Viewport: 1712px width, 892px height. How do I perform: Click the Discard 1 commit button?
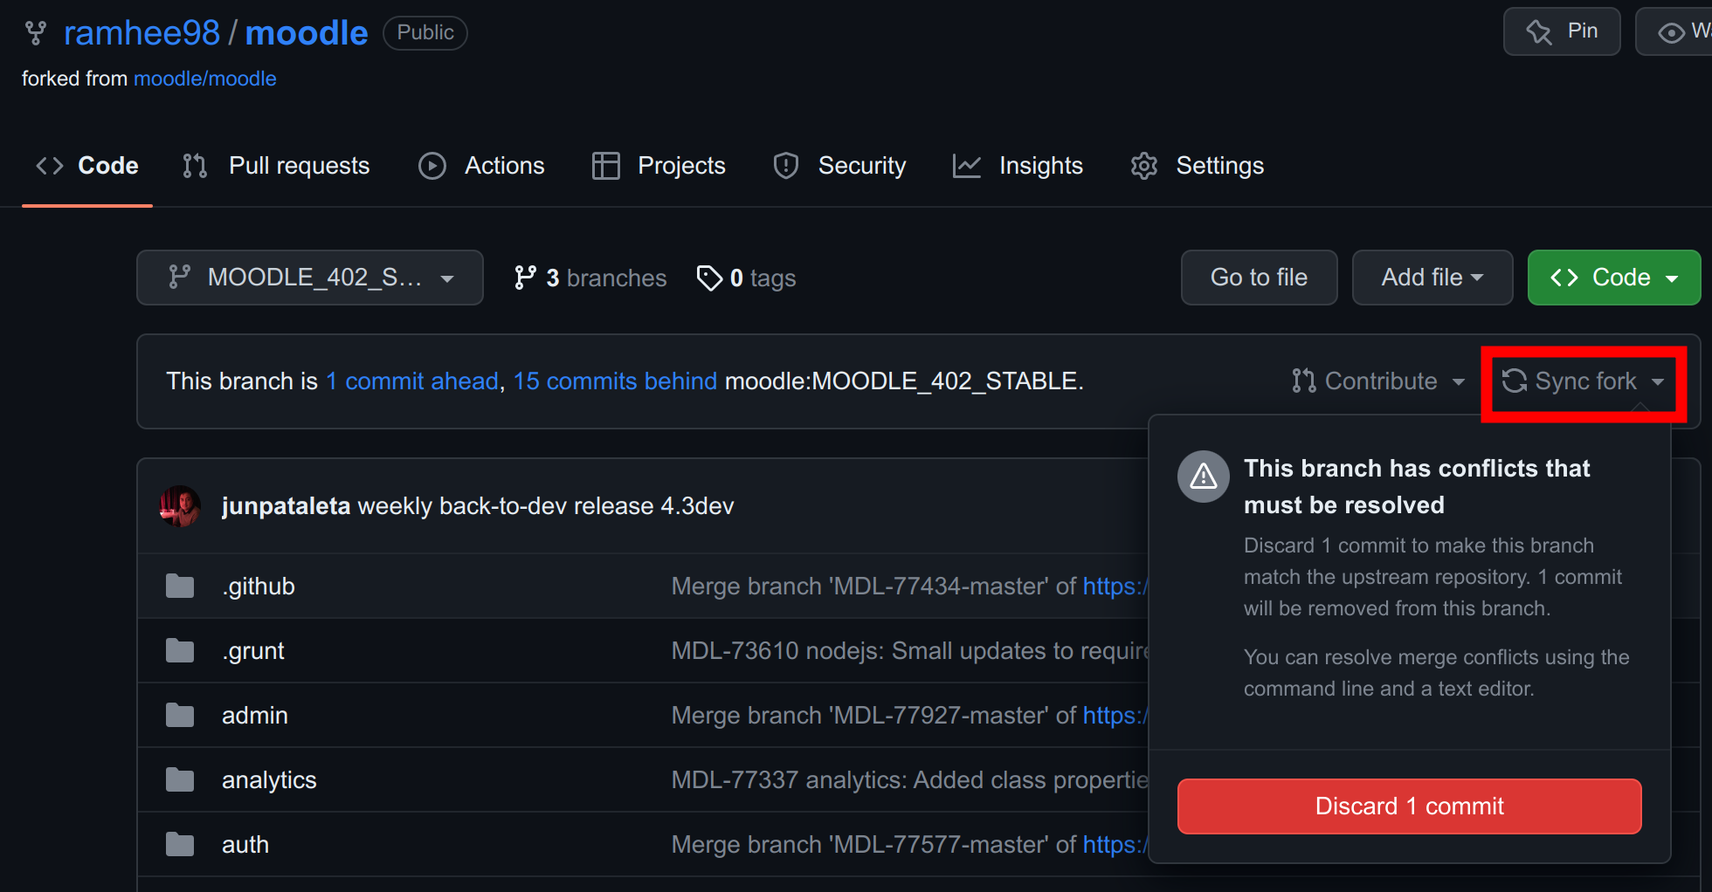click(1408, 806)
